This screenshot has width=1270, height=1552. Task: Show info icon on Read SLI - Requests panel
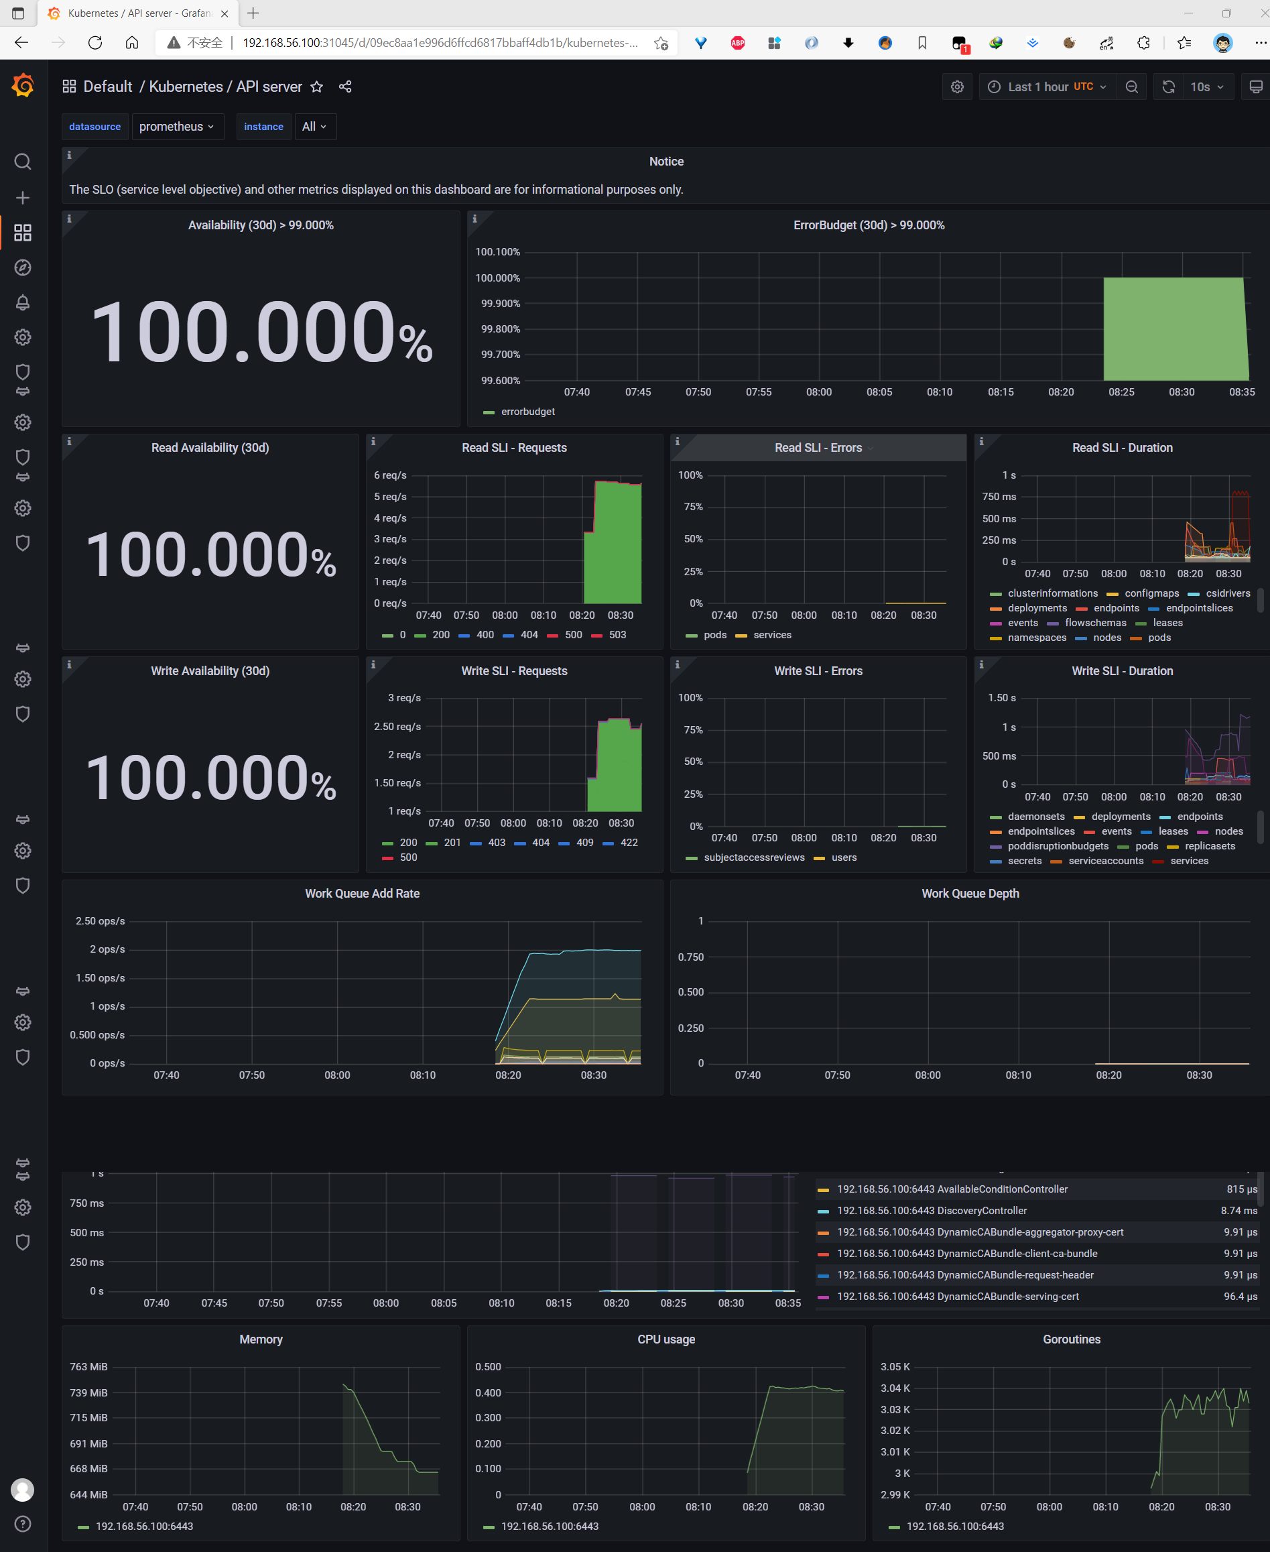click(373, 441)
